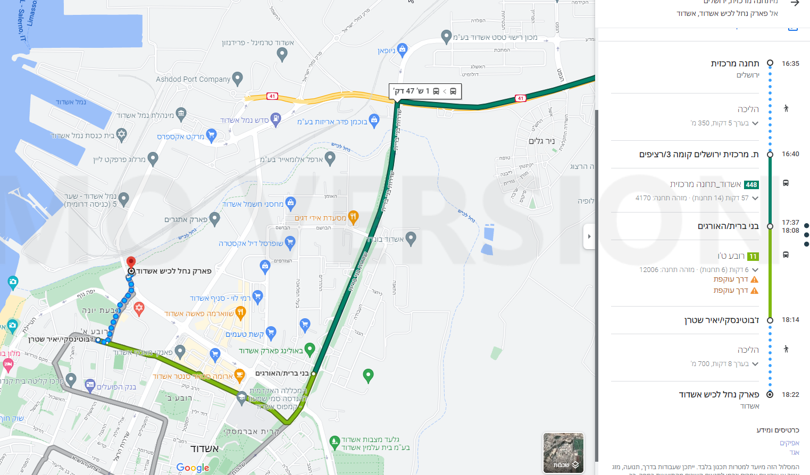This screenshot has width=810, height=475.
Task: Select the אשדוד בונדד location pin
Action: tap(411, 239)
